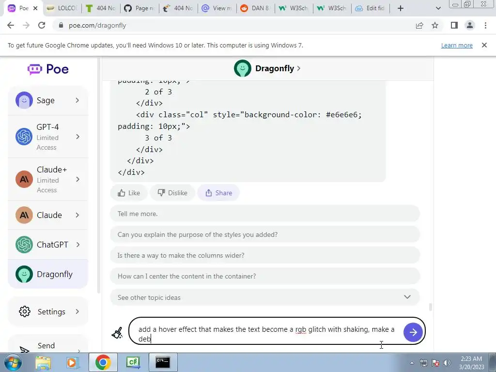Screen dimensions: 496x372
Task: Switch to GitHub Page tab
Action: click(139, 8)
